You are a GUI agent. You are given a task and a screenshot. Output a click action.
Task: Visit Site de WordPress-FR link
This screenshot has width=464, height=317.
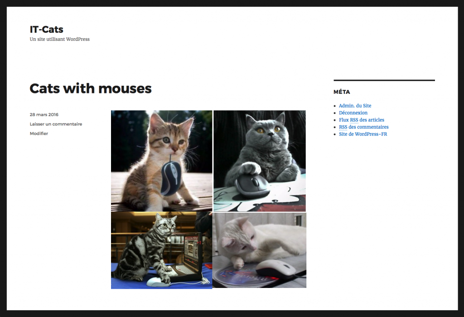point(363,134)
